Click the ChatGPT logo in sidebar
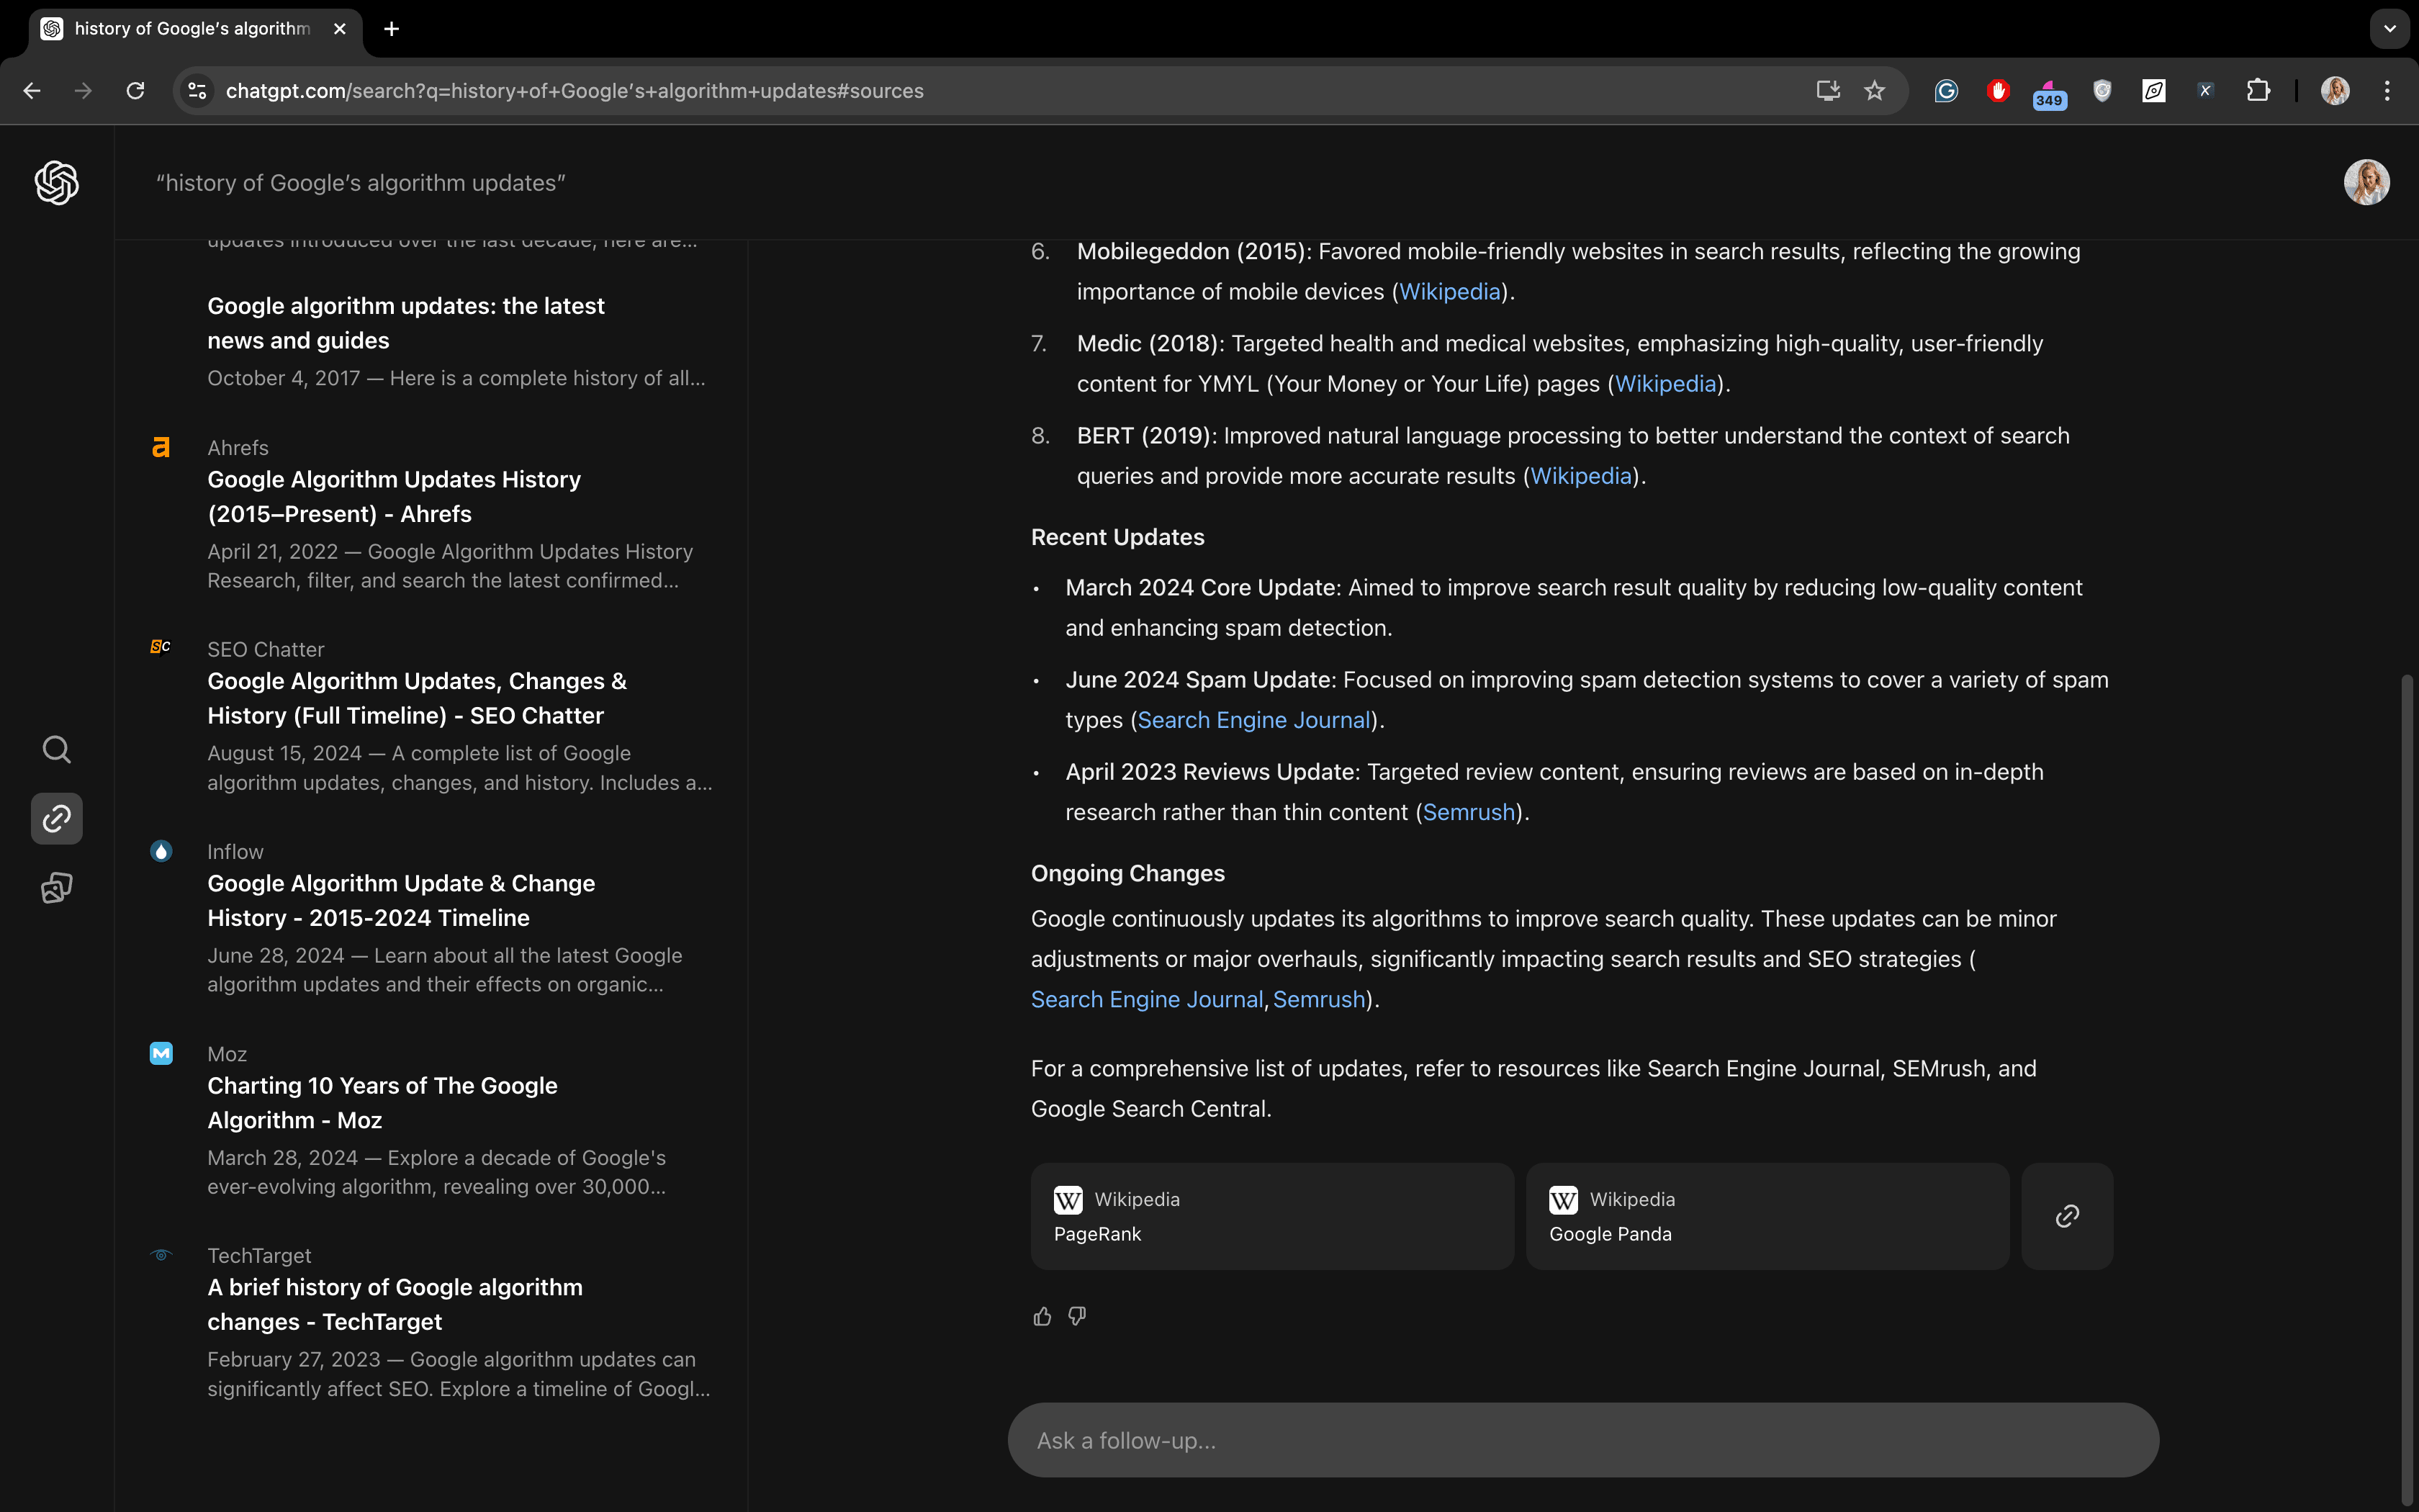The height and width of the screenshot is (1512, 2419). point(57,183)
